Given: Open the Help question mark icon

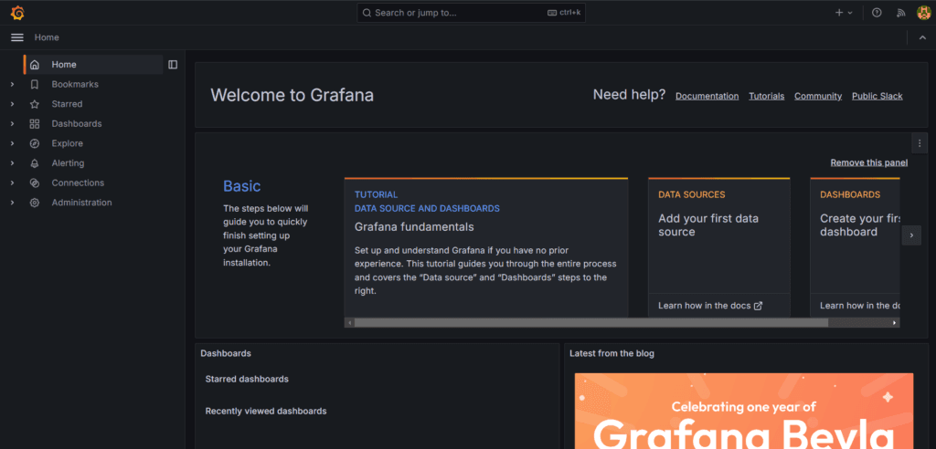Looking at the screenshot, I should click(877, 13).
